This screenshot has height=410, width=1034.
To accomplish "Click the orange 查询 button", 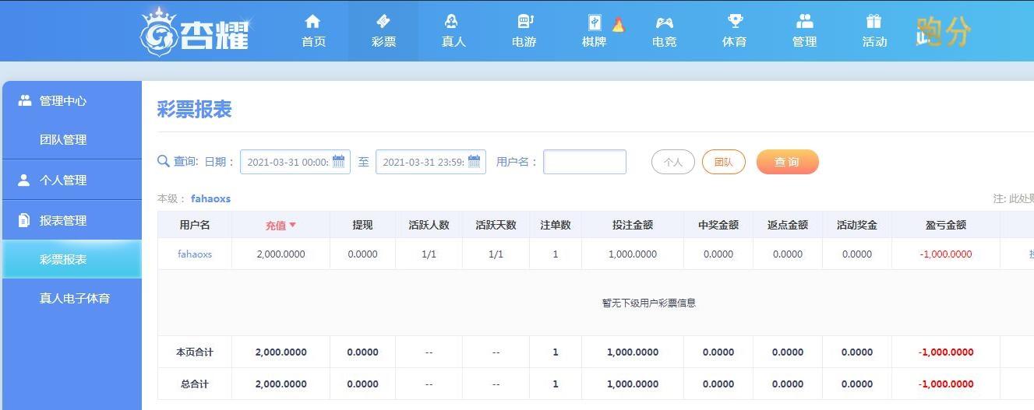I will point(787,162).
